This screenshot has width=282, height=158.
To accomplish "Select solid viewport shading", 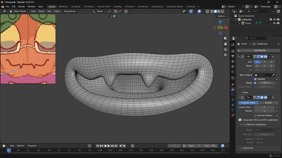I will 215,11.
